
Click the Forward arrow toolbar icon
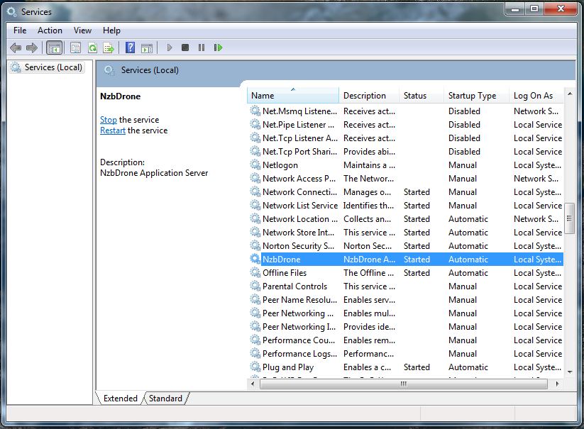[x=32, y=48]
